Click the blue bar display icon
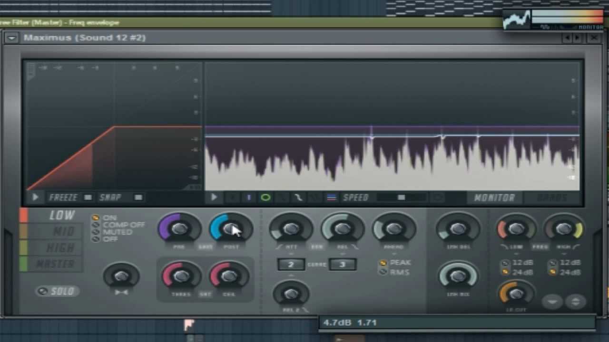This screenshot has height=342, width=609. (x=248, y=197)
